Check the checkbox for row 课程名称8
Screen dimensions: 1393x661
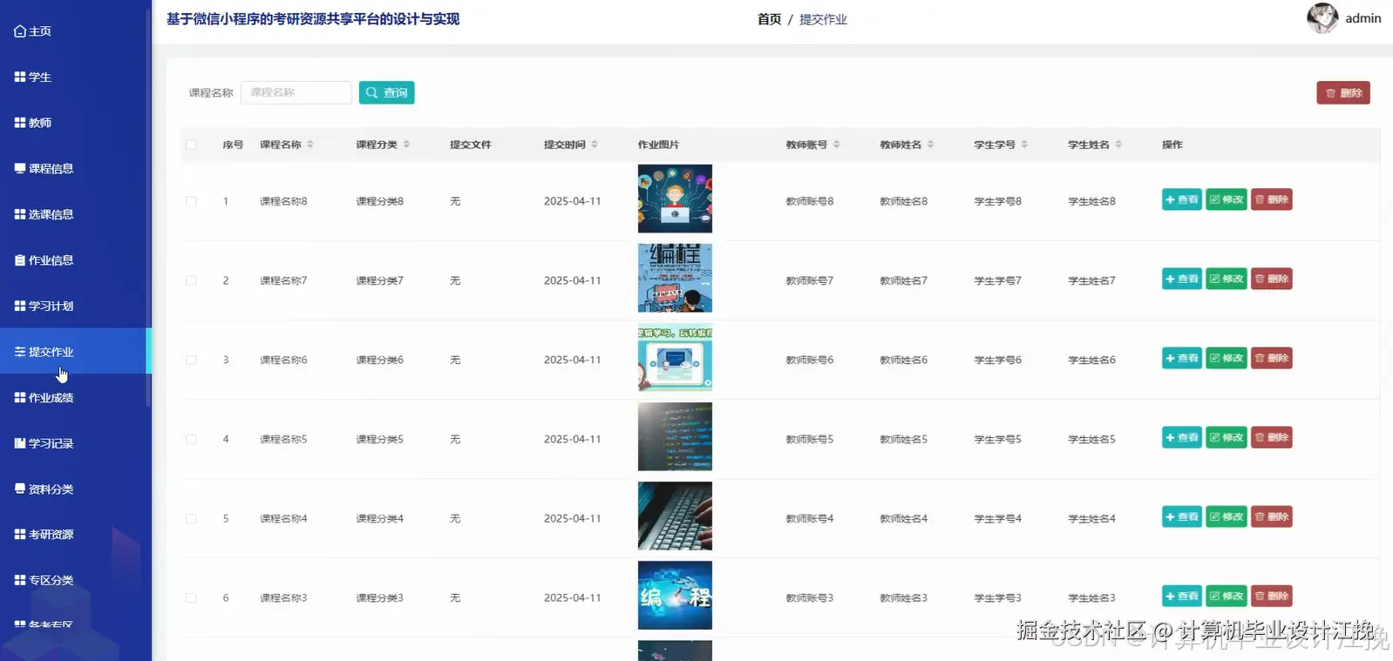[x=191, y=201]
